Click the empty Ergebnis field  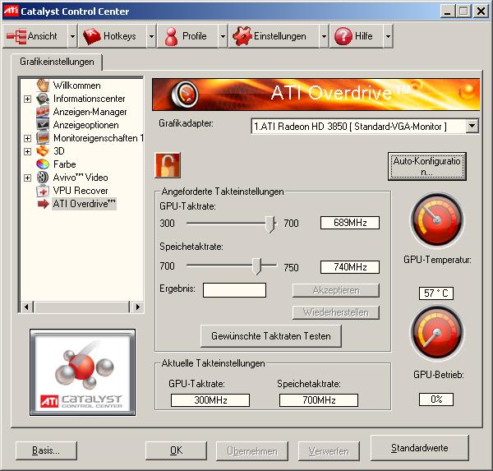pyautogui.click(x=234, y=290)
